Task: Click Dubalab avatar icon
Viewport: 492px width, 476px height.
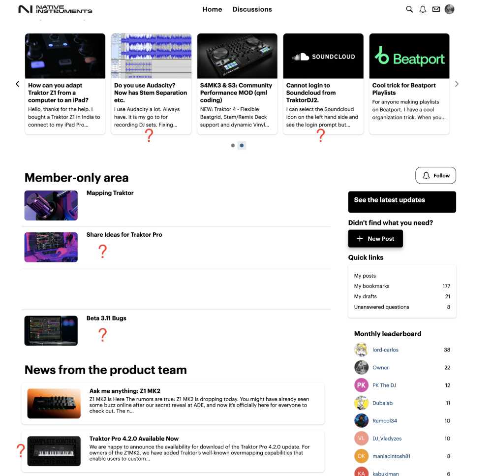Action: tap(362, 403)
